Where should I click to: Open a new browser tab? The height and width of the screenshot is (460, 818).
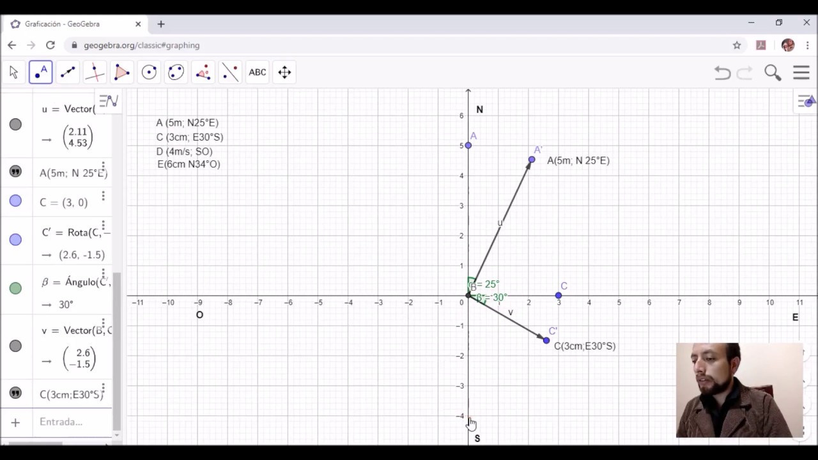click(161, 24)
